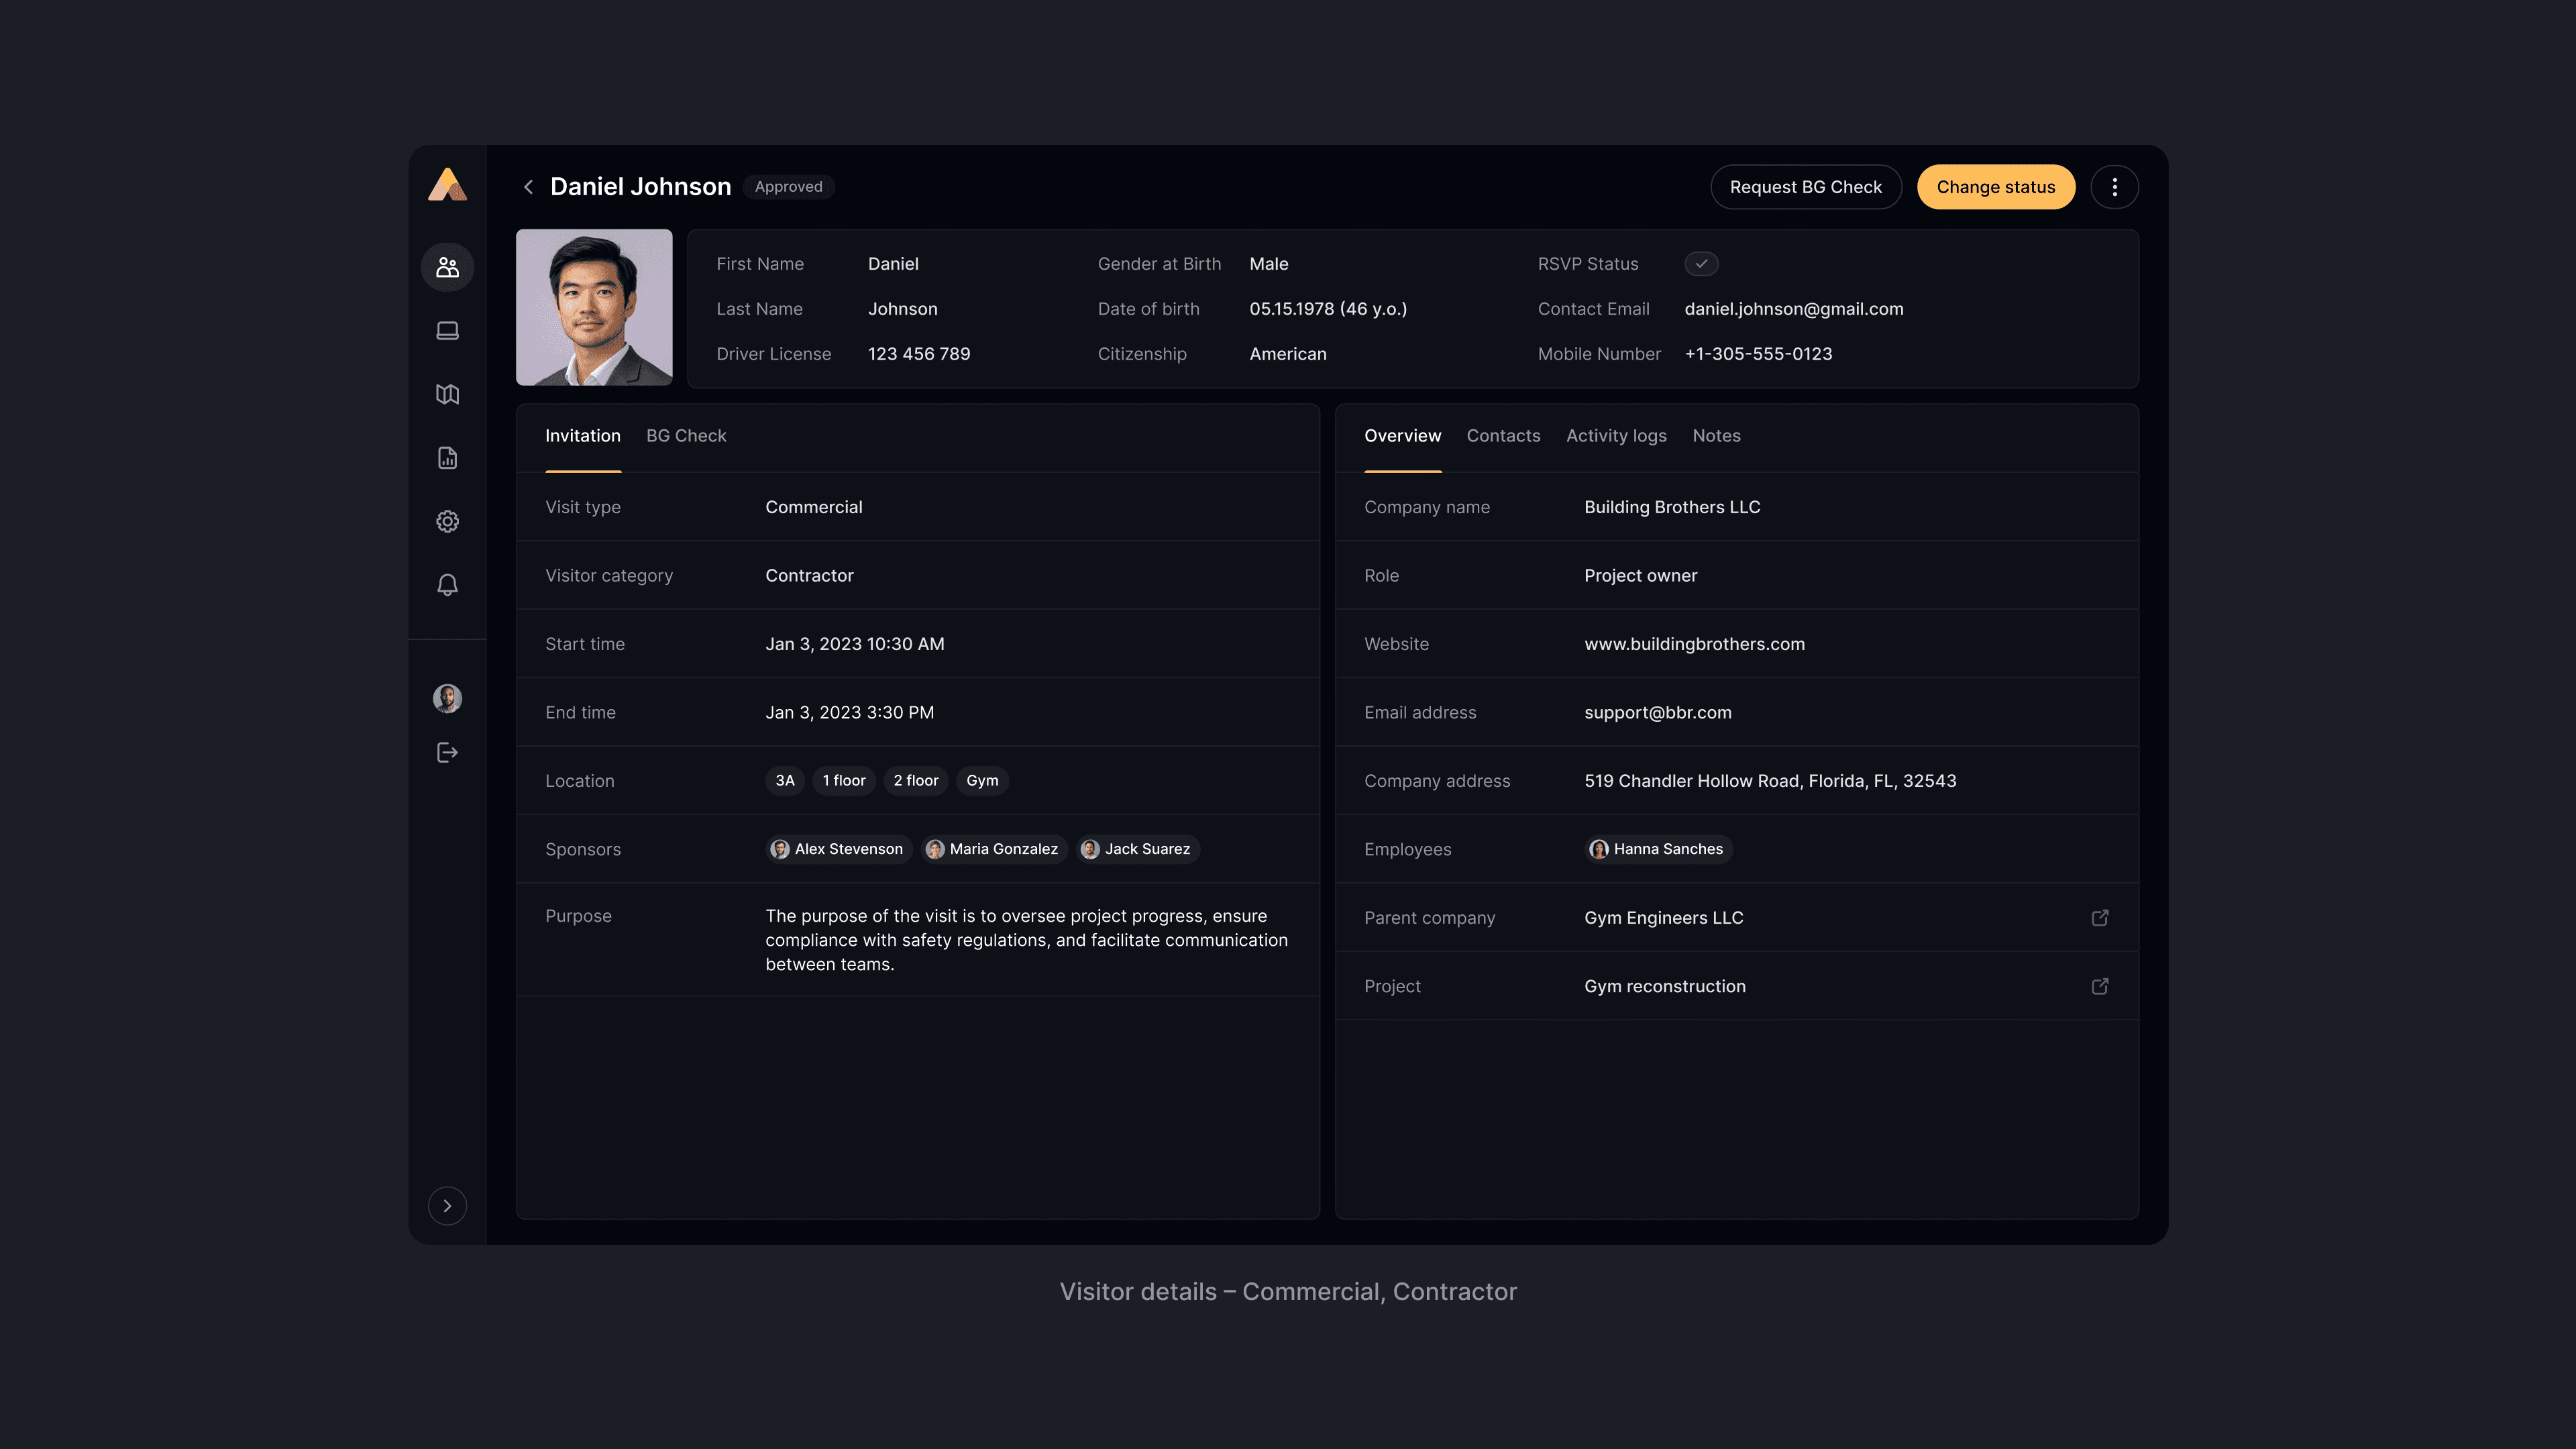Click the Daniel Johnson profile photo
Viewport: 2576px width, 1449px height.
click(594, 307)
